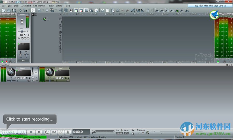Open the View menu

coord(51,6)
